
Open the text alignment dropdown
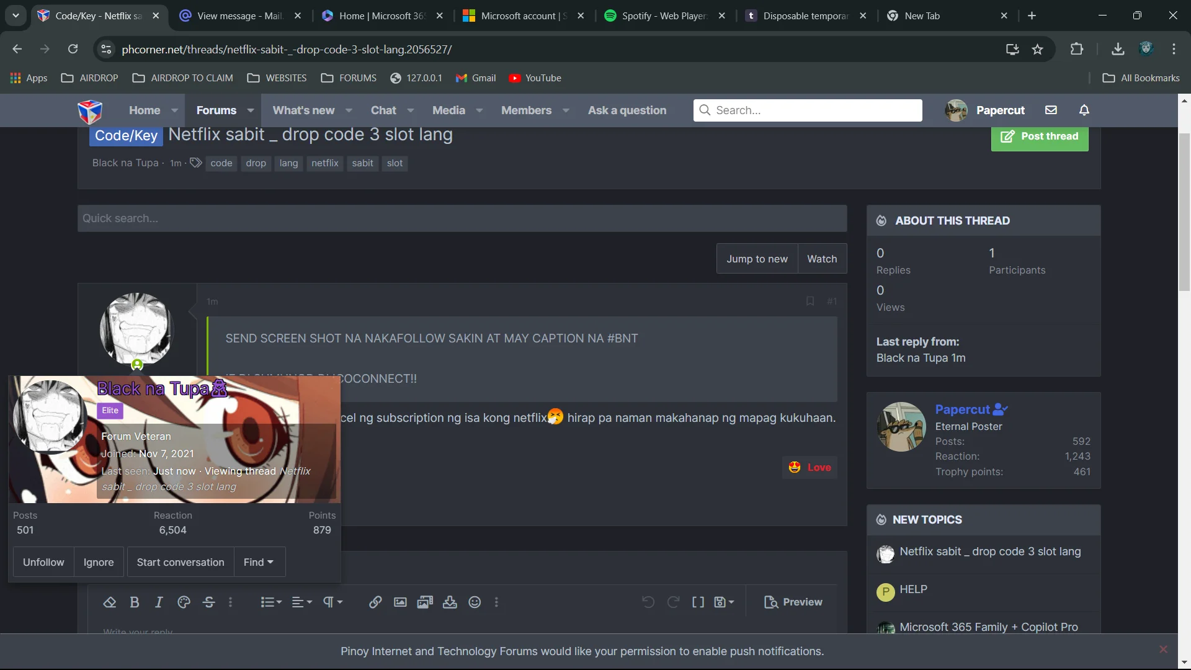coord(302,602)
